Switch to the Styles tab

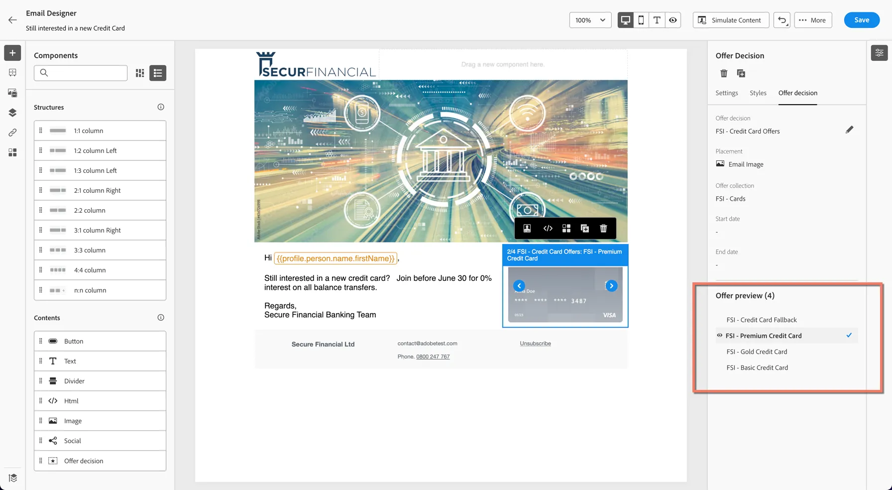click(x=758, y=93)
